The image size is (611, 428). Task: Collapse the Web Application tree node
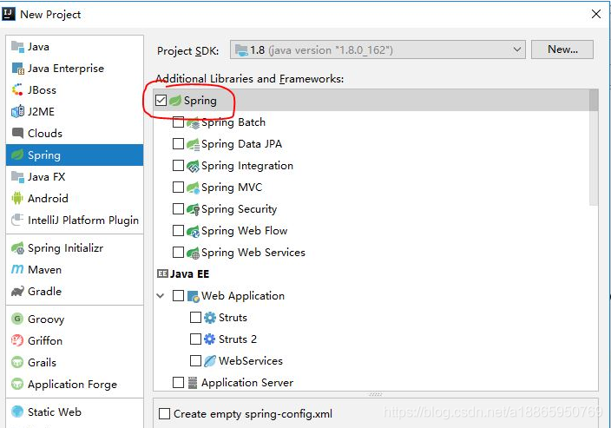(161, 296)
